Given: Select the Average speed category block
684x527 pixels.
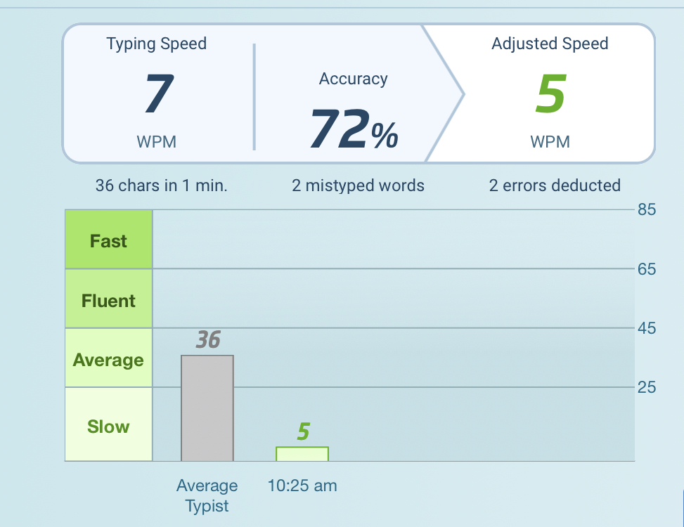Looking at the screenshot, I should (x=109, y=359).
